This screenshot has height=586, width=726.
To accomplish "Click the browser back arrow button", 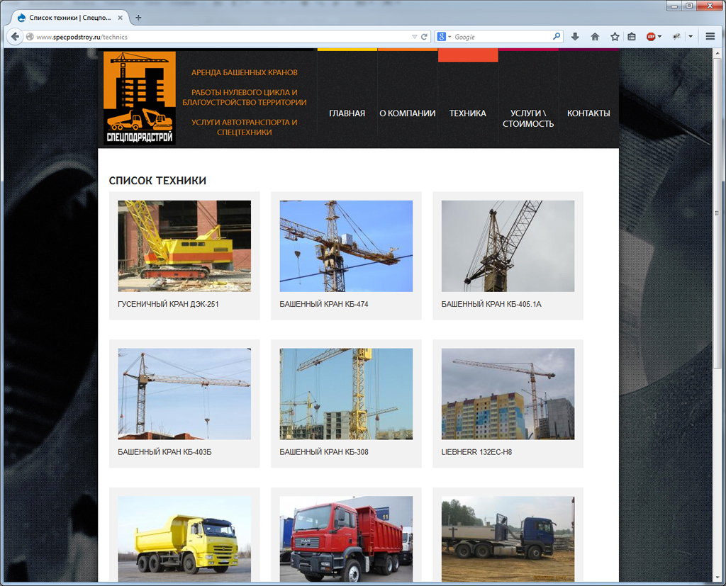I will point(15,37).
